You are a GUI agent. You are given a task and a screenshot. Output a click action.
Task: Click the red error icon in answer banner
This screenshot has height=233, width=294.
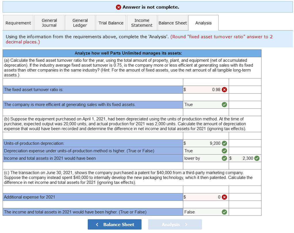(118, 7)
